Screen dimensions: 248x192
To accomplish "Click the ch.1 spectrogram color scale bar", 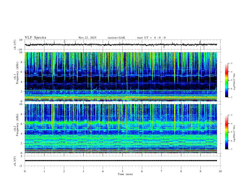I will click(x=226, y=80).
